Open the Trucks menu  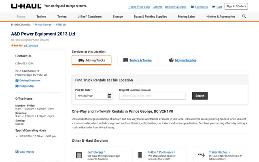coord(21,17)
